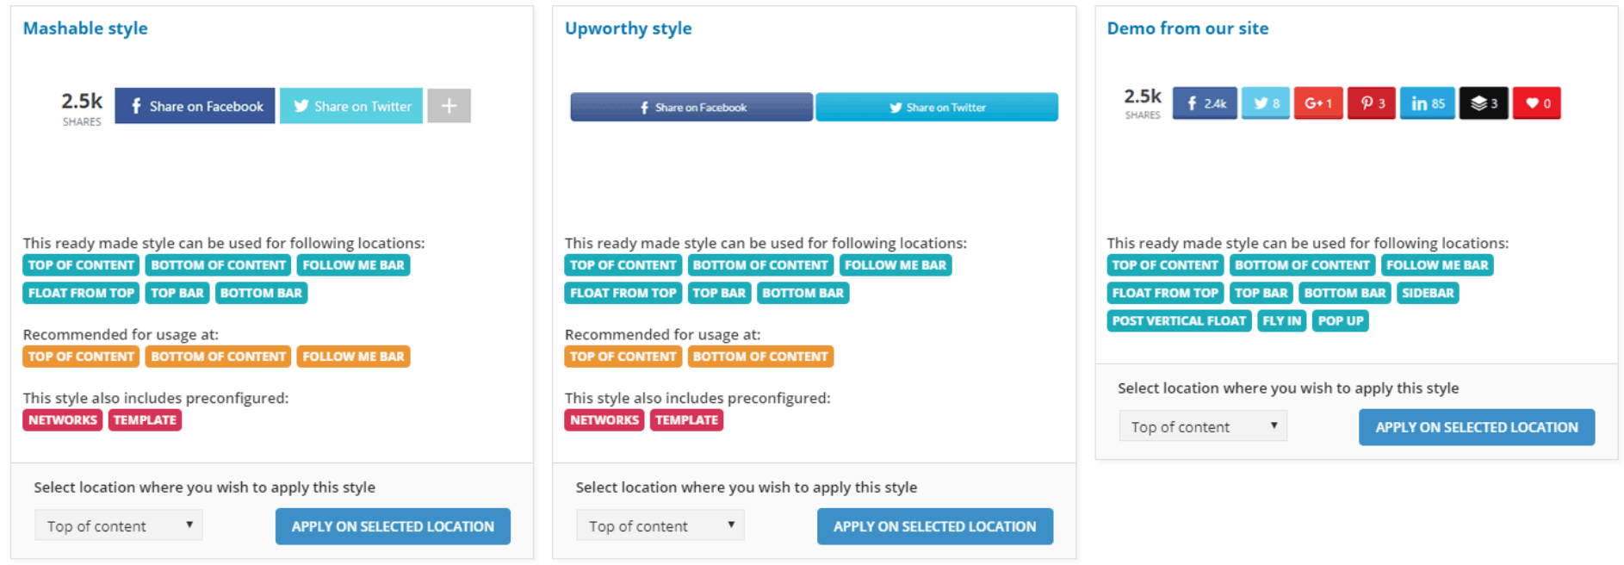Click the LinkedIn icon showing 85 shares
This screenshot has height=565, width=1624.
click(1427, 102)
